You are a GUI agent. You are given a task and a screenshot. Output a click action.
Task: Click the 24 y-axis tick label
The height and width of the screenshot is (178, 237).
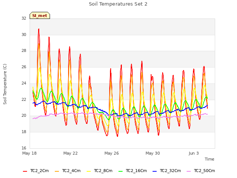24,83
